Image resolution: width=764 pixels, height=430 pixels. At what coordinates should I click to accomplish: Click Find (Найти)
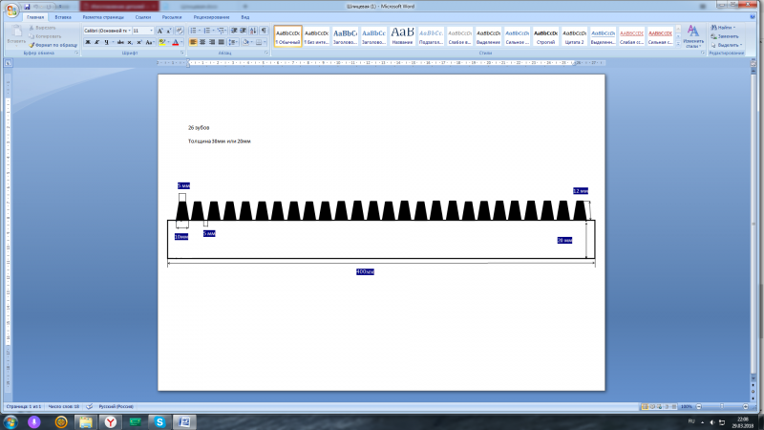point(723,28)
